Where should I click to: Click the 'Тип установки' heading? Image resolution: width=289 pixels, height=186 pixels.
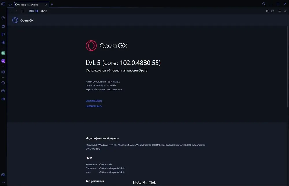pyautogui.click(x=95, y=181)
